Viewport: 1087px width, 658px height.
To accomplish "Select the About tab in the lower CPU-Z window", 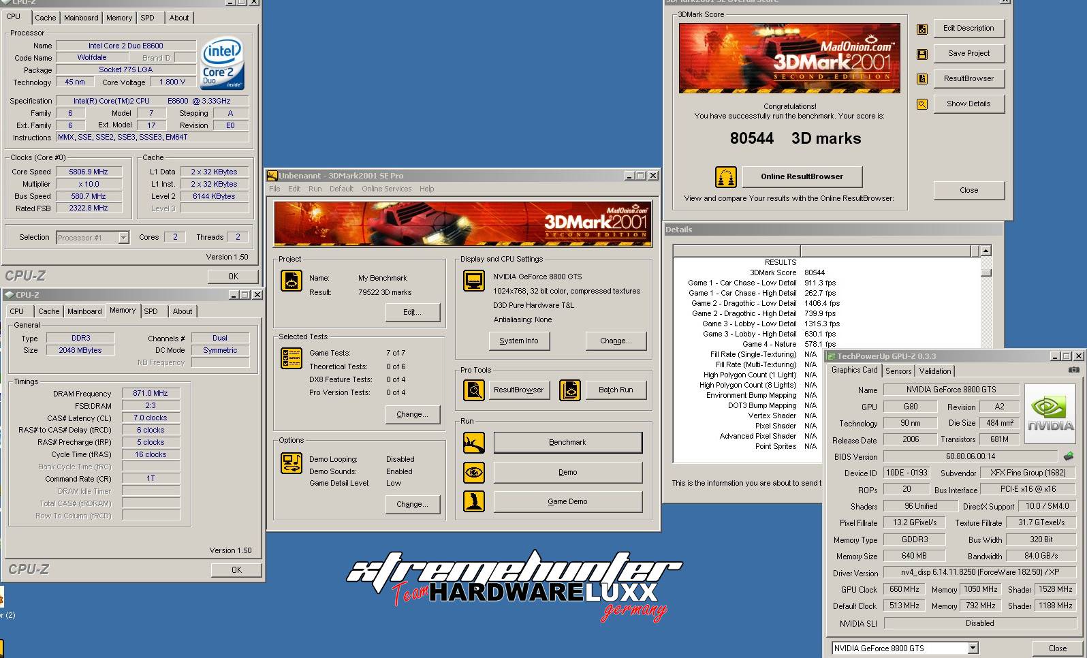I will click(x=182, y=311).
